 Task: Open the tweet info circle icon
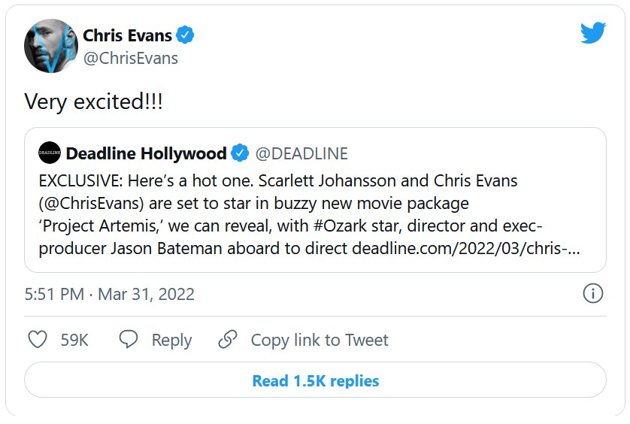click(593, 293)
